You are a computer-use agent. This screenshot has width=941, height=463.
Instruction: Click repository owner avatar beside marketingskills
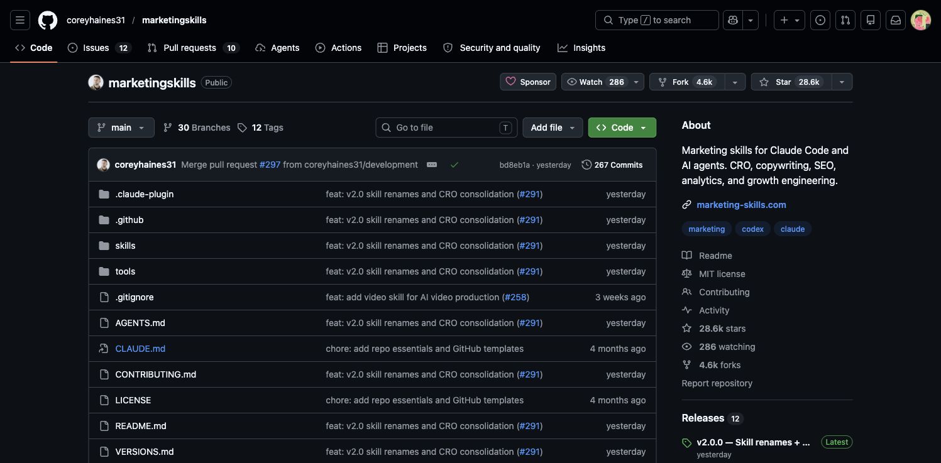[96, 82]
